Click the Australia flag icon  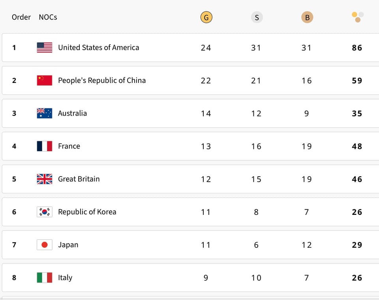[45, 113]
